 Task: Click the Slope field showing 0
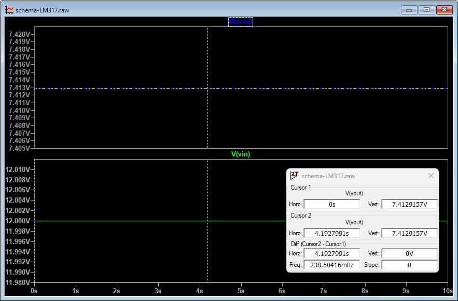click(x=410, y=265)
